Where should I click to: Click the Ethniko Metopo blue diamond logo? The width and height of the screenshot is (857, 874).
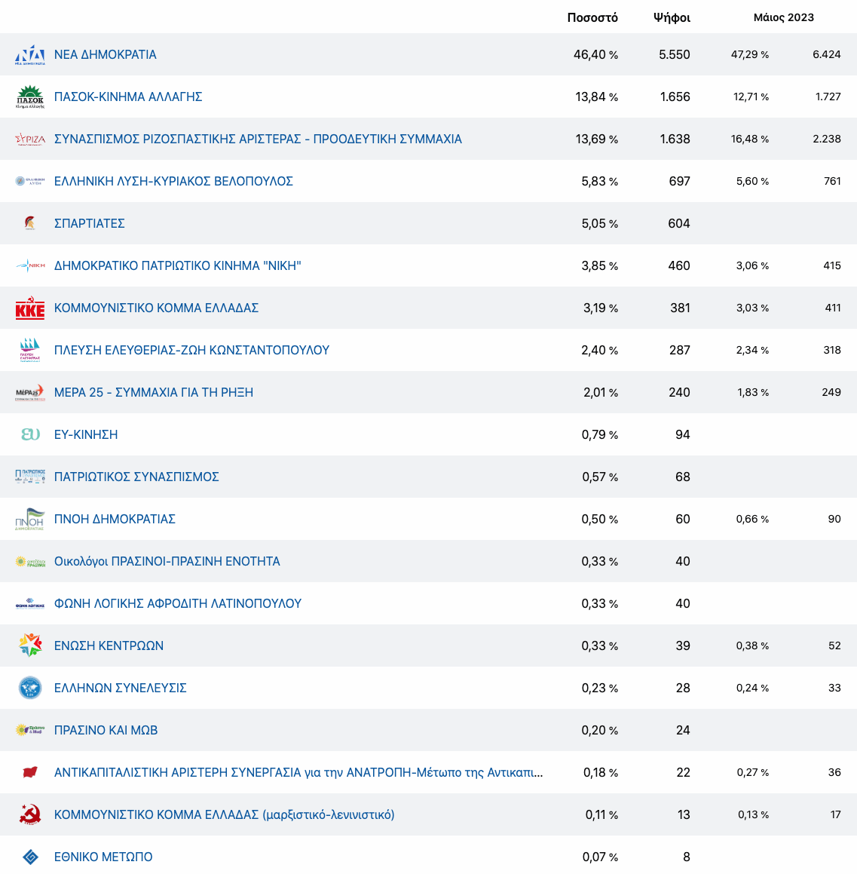[30, 857]
